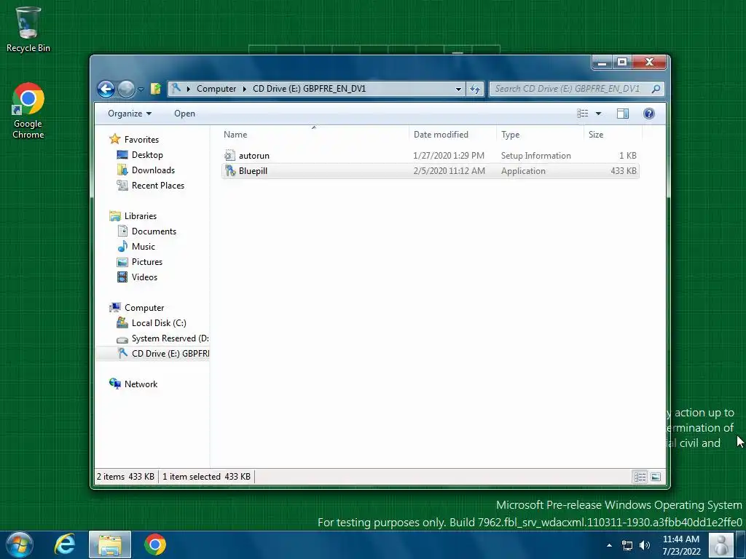The width and height of the screenshot is (746, 559).
Task: Click Setup Information type cell
Action: click(x=535, y=156)
